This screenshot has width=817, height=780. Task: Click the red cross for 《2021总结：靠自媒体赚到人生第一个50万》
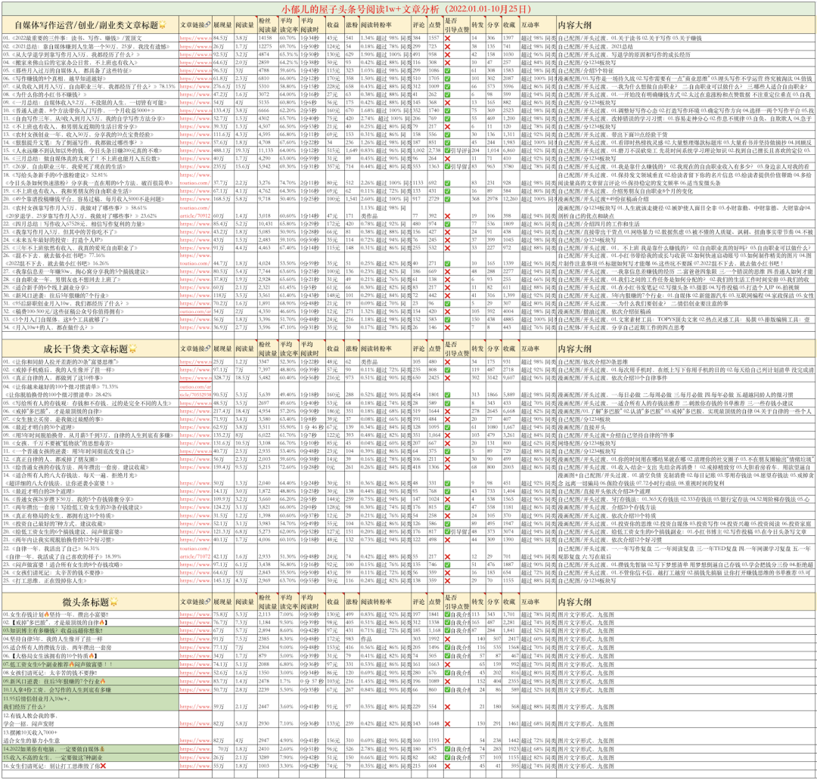pos(447,46)
